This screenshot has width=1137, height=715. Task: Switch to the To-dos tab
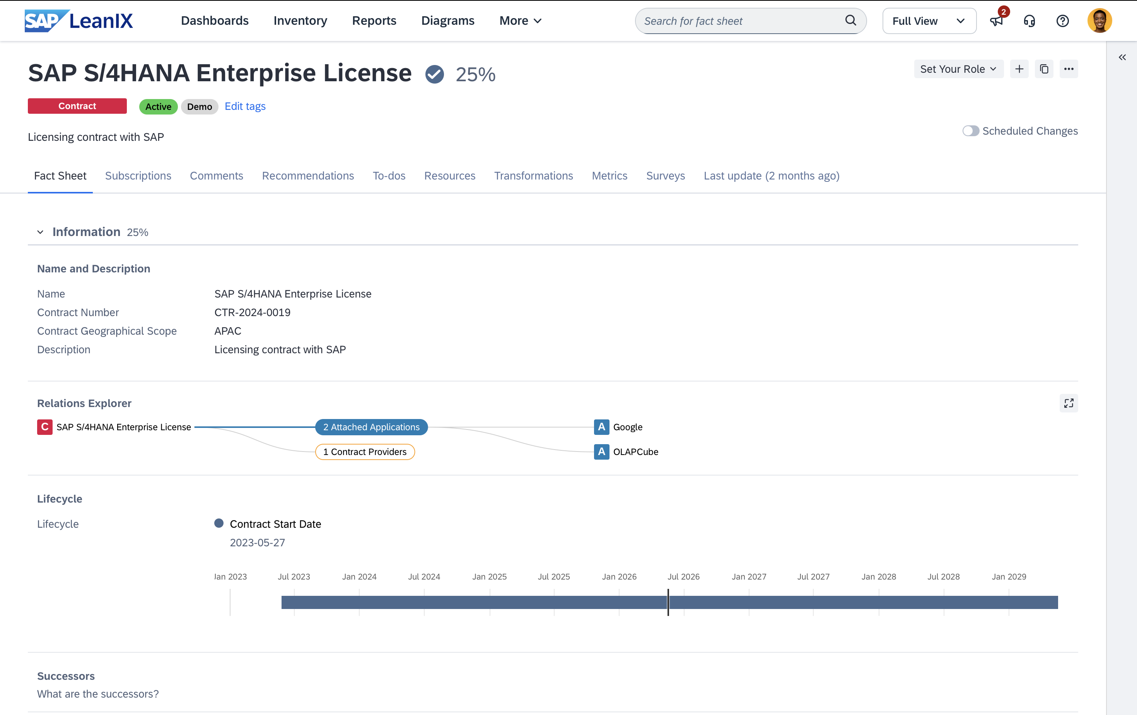tap(389, 176)
